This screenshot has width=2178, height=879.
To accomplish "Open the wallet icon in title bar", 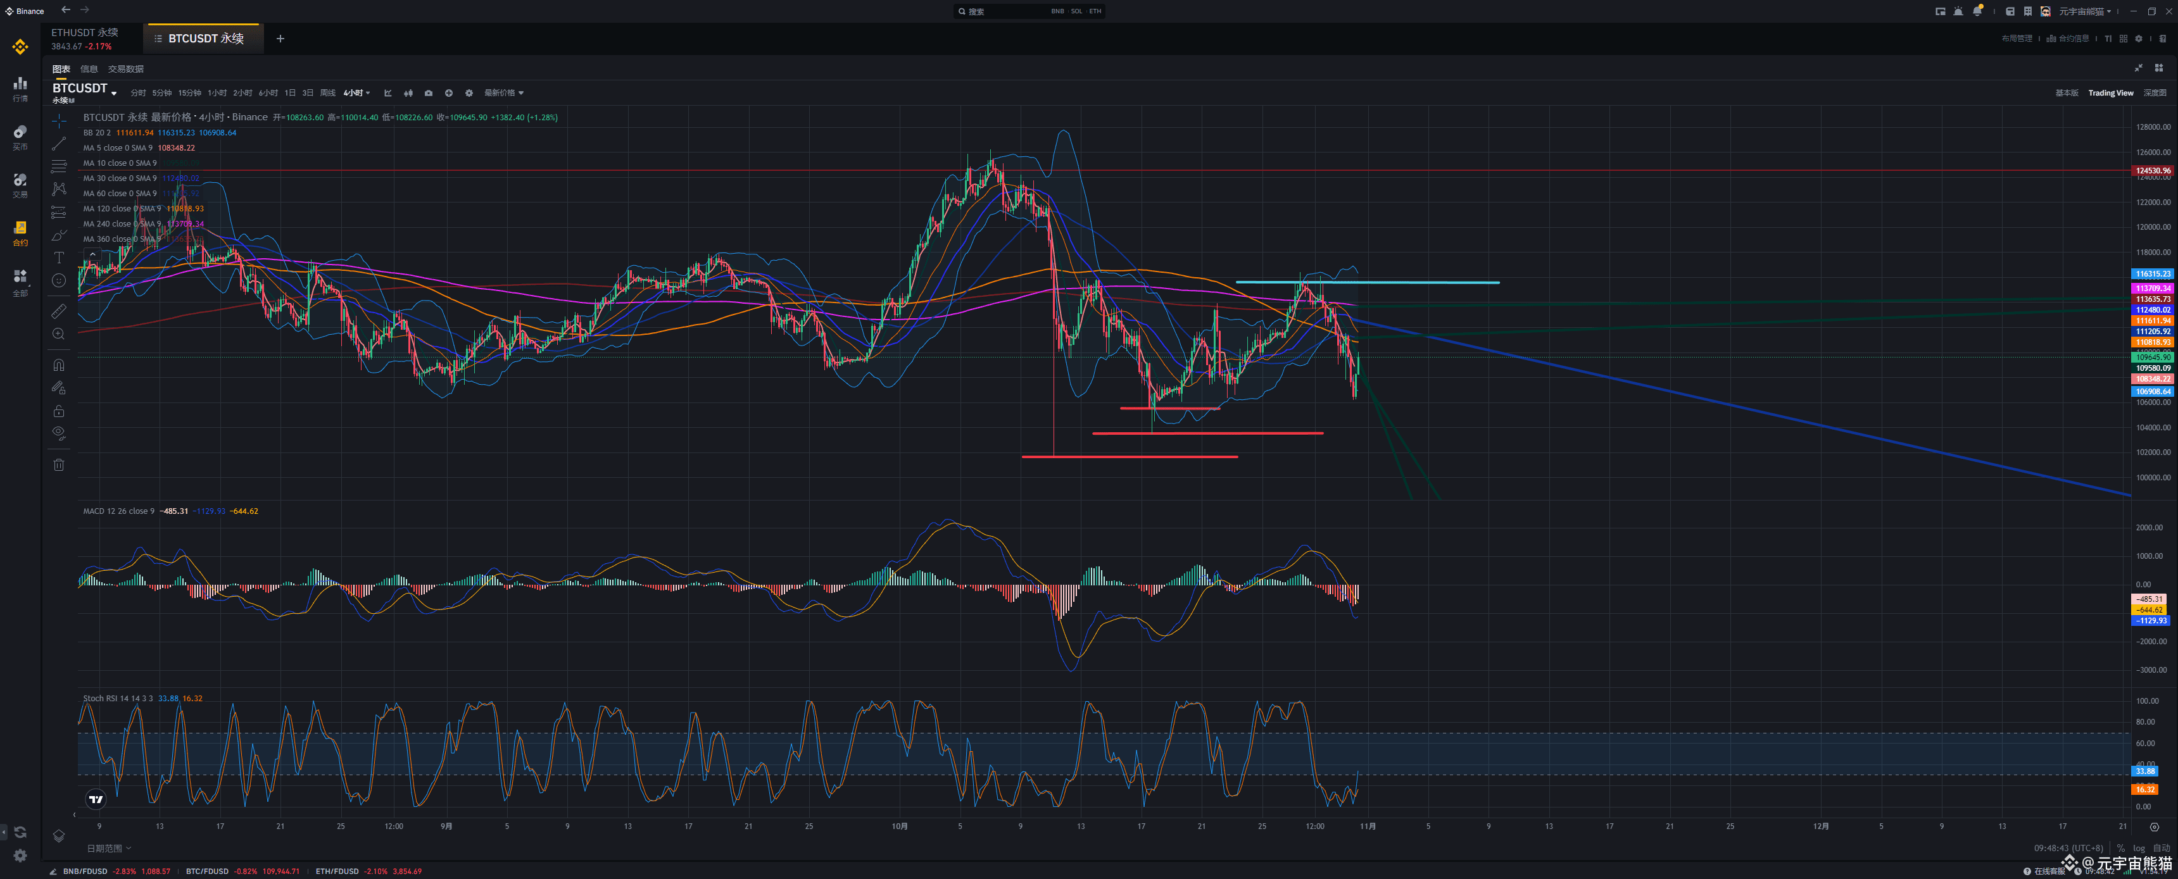I will click(2011, 11).
